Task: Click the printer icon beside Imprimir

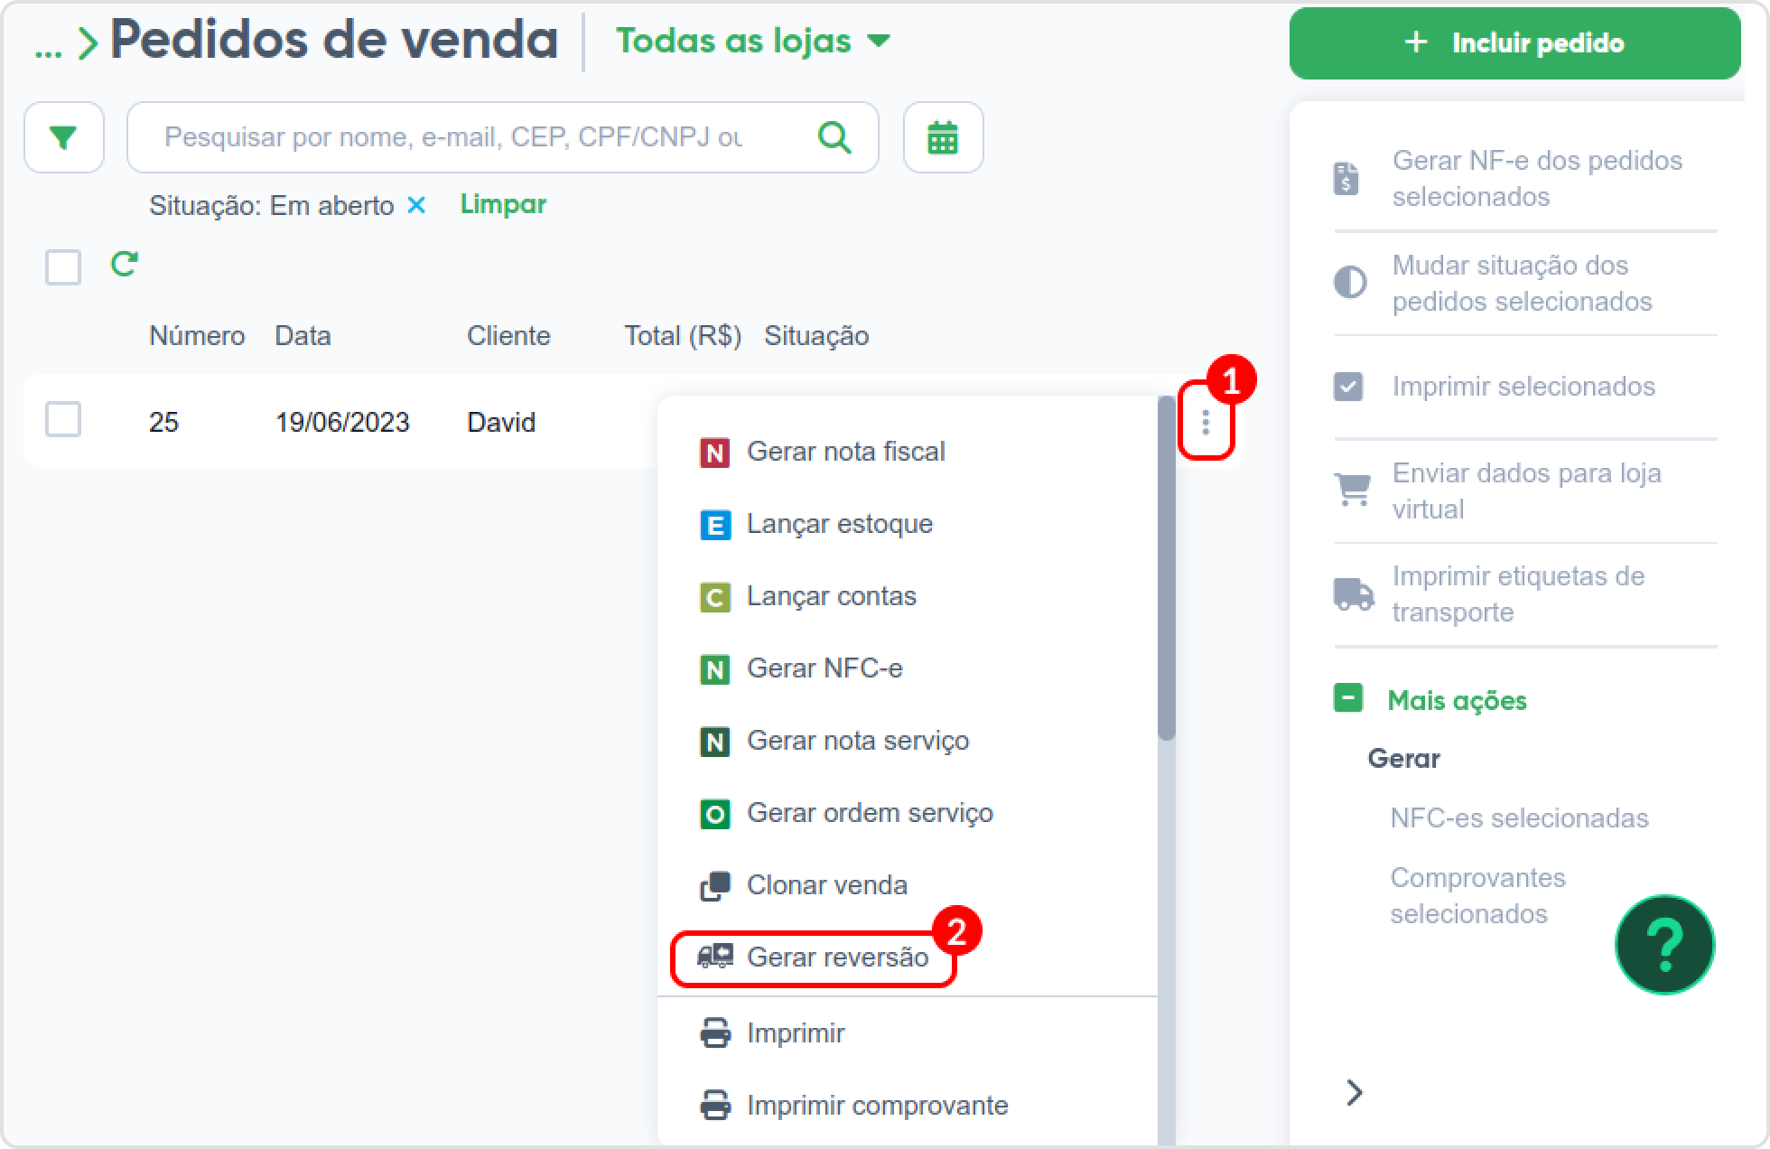Action: 715,1032
